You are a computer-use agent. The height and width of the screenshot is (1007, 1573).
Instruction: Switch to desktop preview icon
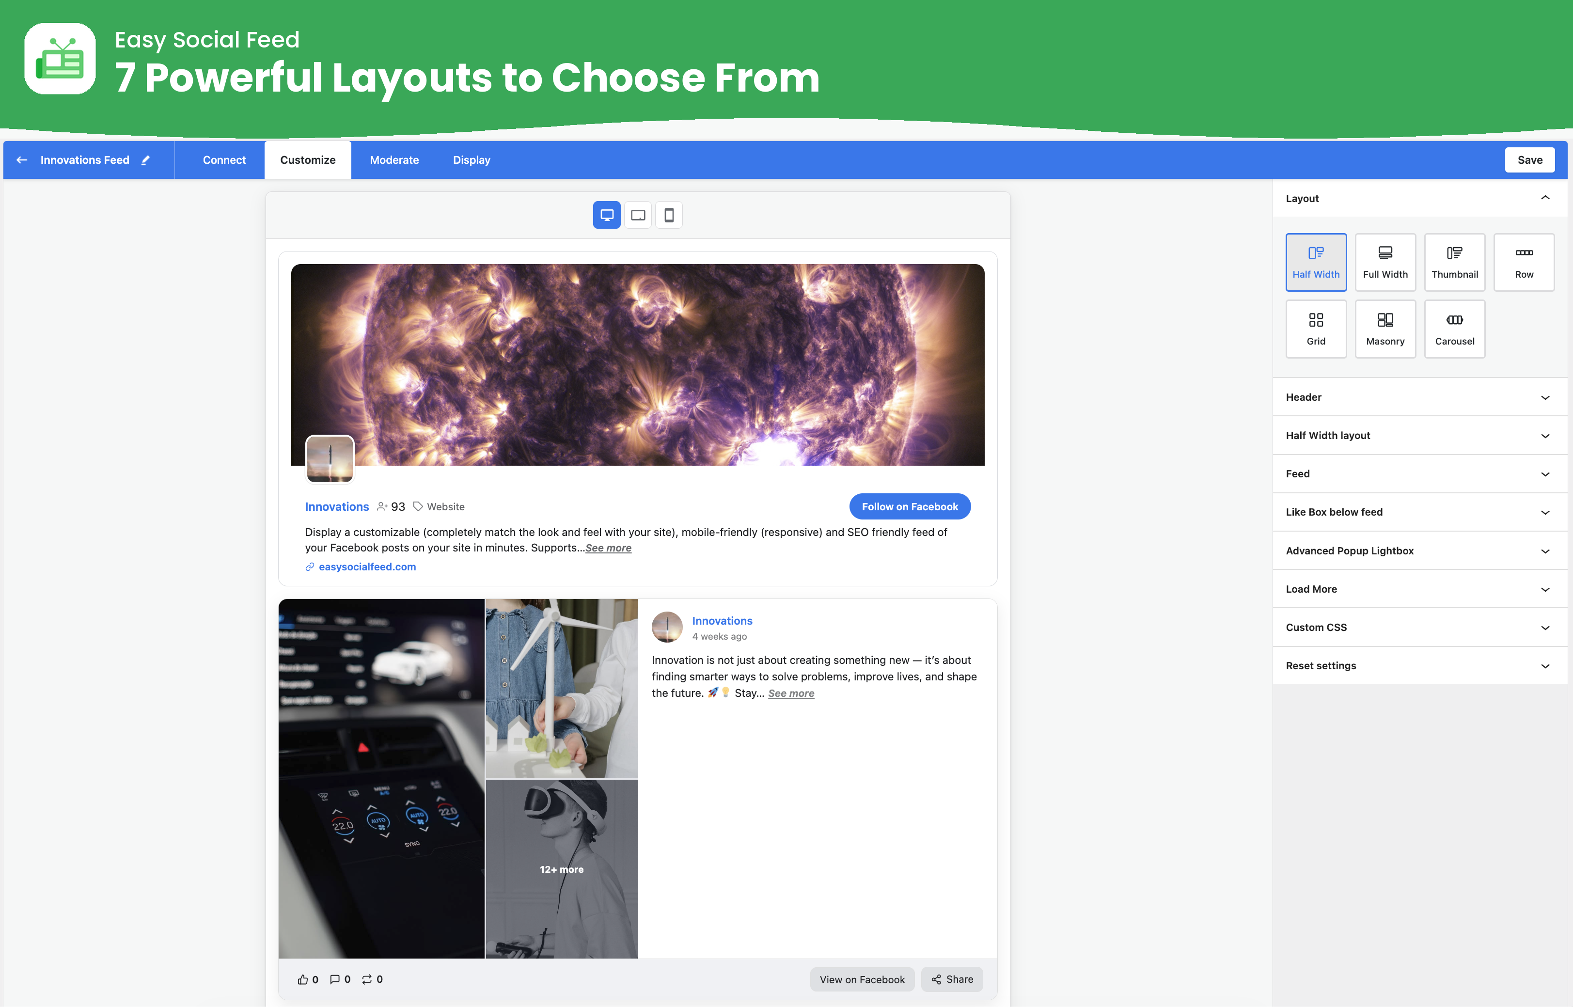[x=607, y=215]
